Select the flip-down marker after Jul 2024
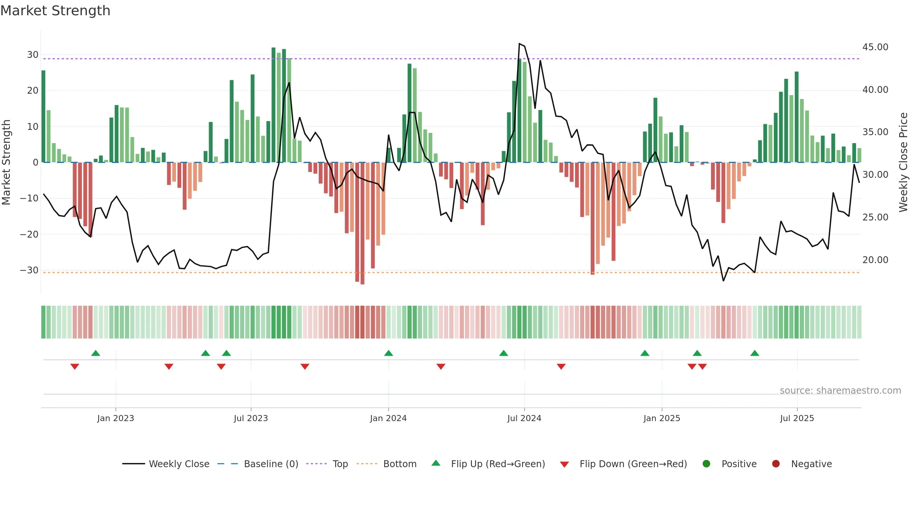The image size is (914, 514). [x=561, y=366]
